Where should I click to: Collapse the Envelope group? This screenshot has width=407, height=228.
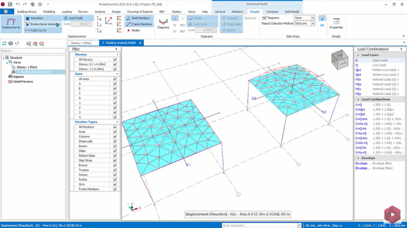tap(358, 158)
